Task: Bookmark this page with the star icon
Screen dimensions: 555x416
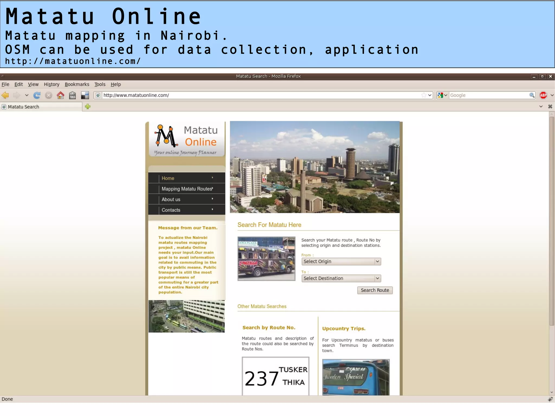Action: (424, 95)
